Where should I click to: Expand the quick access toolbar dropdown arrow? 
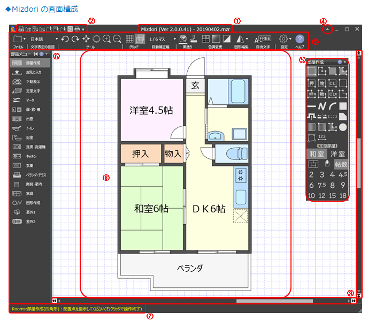click(83, 29)
